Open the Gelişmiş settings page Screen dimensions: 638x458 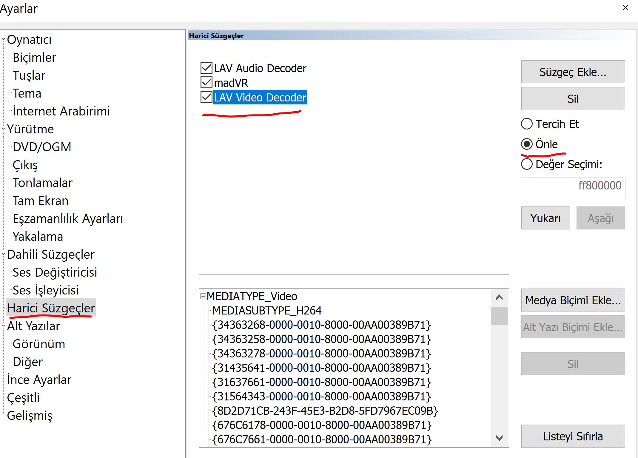[x=30, y=415]
